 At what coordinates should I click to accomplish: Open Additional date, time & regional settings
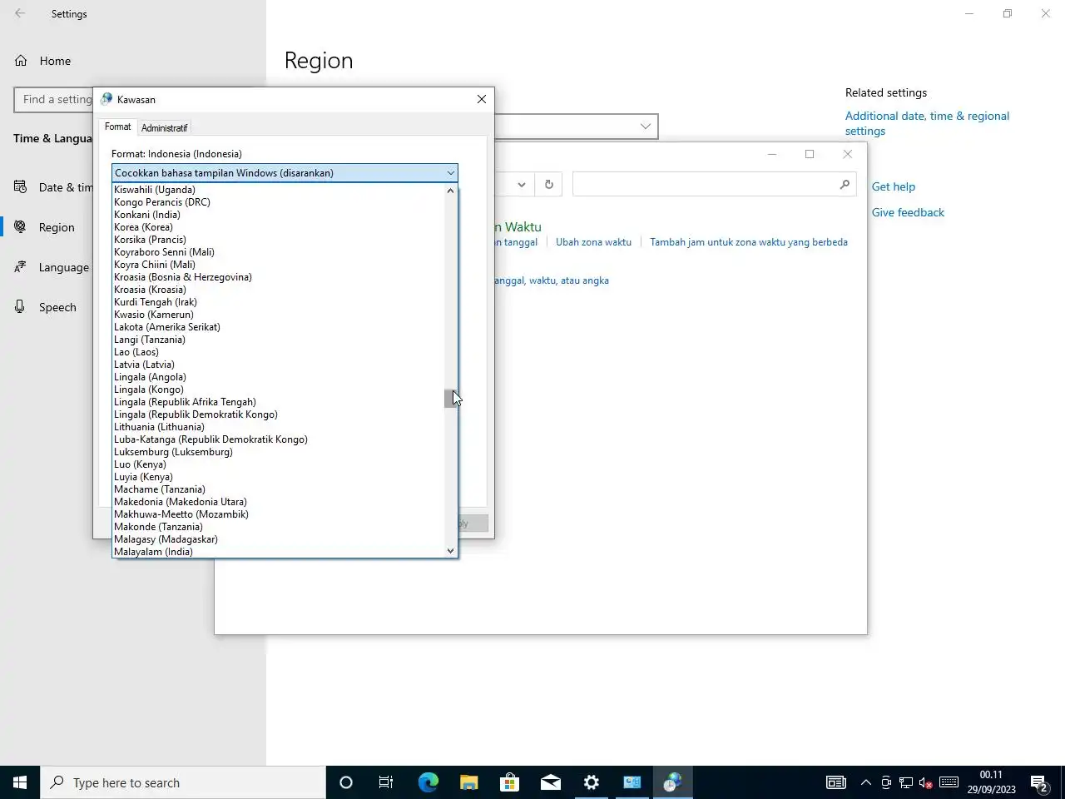[x=927, y=123]
